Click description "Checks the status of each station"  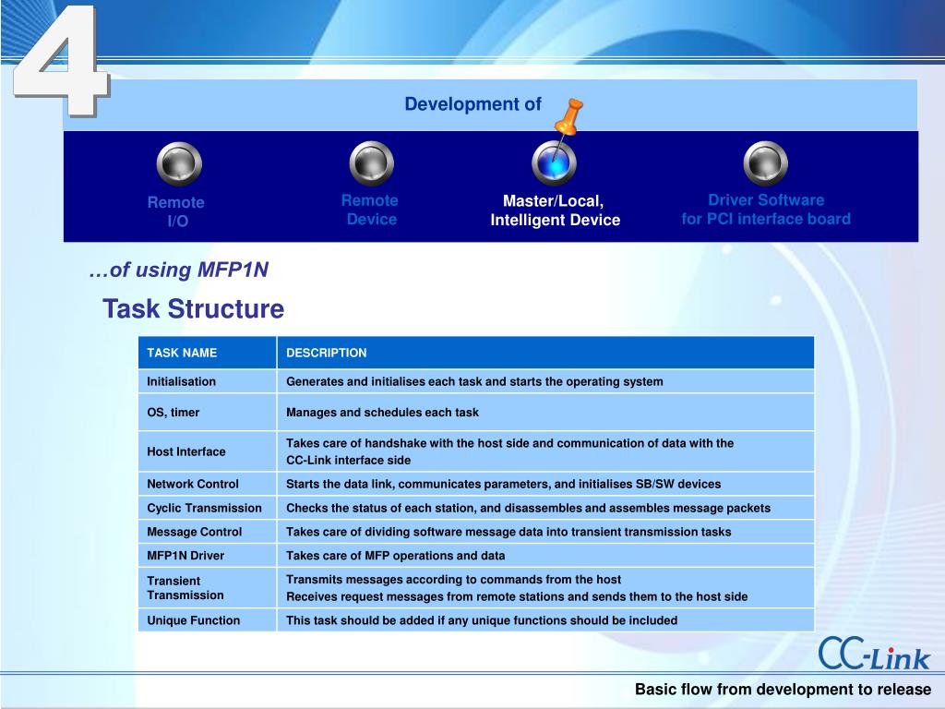click(x=545, y=509)
